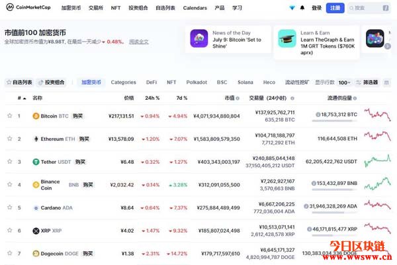The width and height of the screenshot is (397, 265).
Task: Open the diamond rewards icon
Action: click(292, 8)
